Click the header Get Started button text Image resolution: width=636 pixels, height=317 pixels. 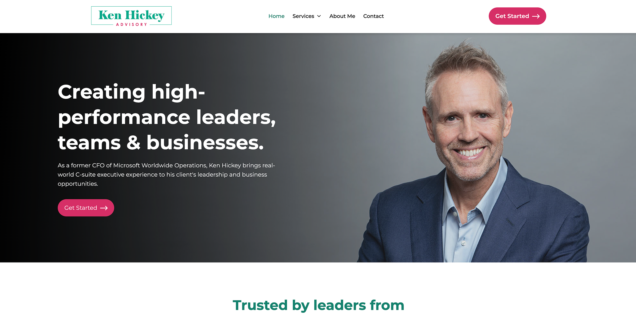point(512,16)
